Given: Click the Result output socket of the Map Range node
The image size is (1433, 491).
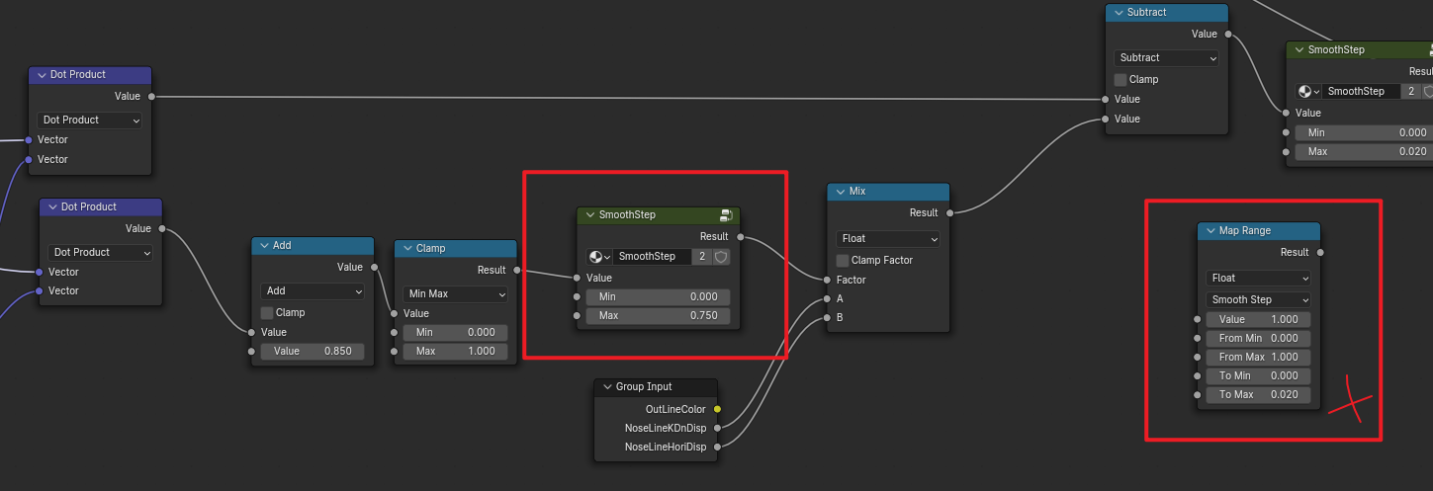Looking at the screenshot, I should tap(1320, 253).
